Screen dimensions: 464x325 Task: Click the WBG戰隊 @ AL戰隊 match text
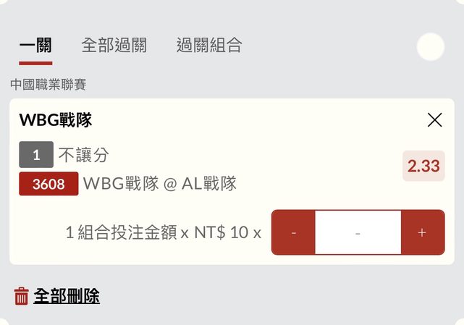click(x=160, y=184)
